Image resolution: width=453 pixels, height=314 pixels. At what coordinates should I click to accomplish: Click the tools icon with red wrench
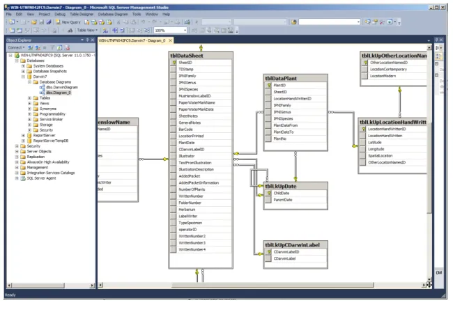(x=382, y=22)
